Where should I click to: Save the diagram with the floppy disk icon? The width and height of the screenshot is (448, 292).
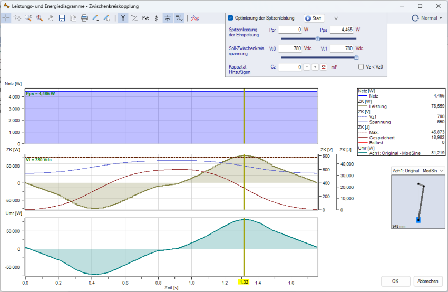tap(62, 18)
